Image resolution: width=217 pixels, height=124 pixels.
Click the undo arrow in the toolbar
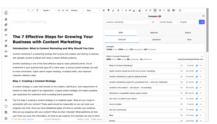click(x=29, y=11)
